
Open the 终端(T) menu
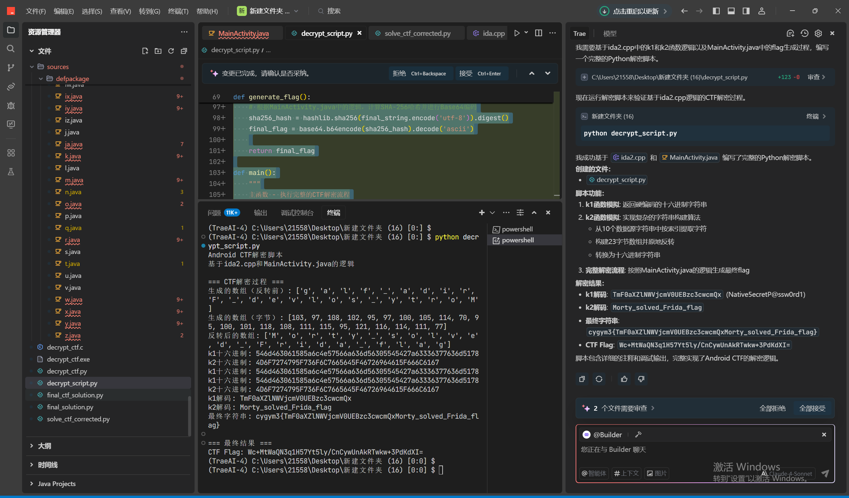point(178,11)
